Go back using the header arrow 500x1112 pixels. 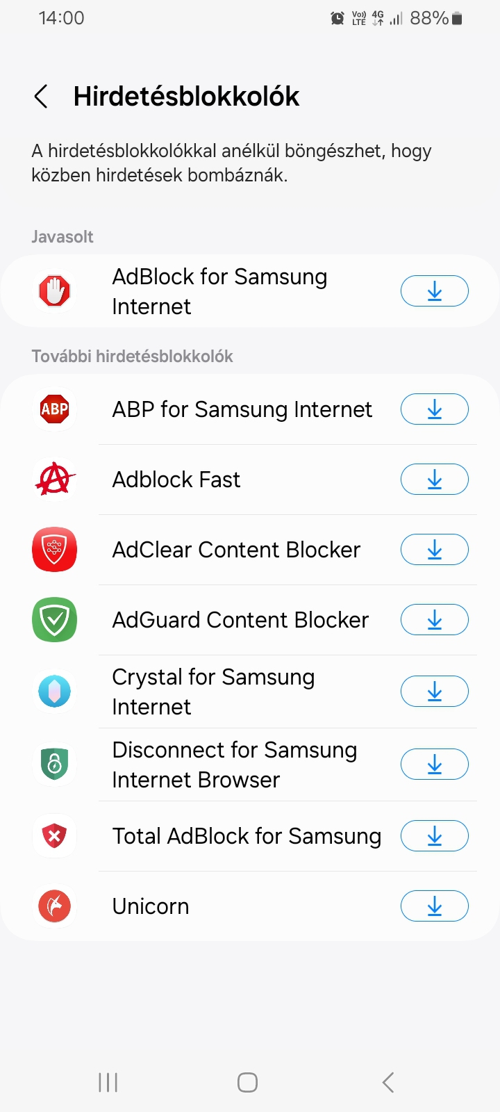pyautogui.click(x=41, y=97)
